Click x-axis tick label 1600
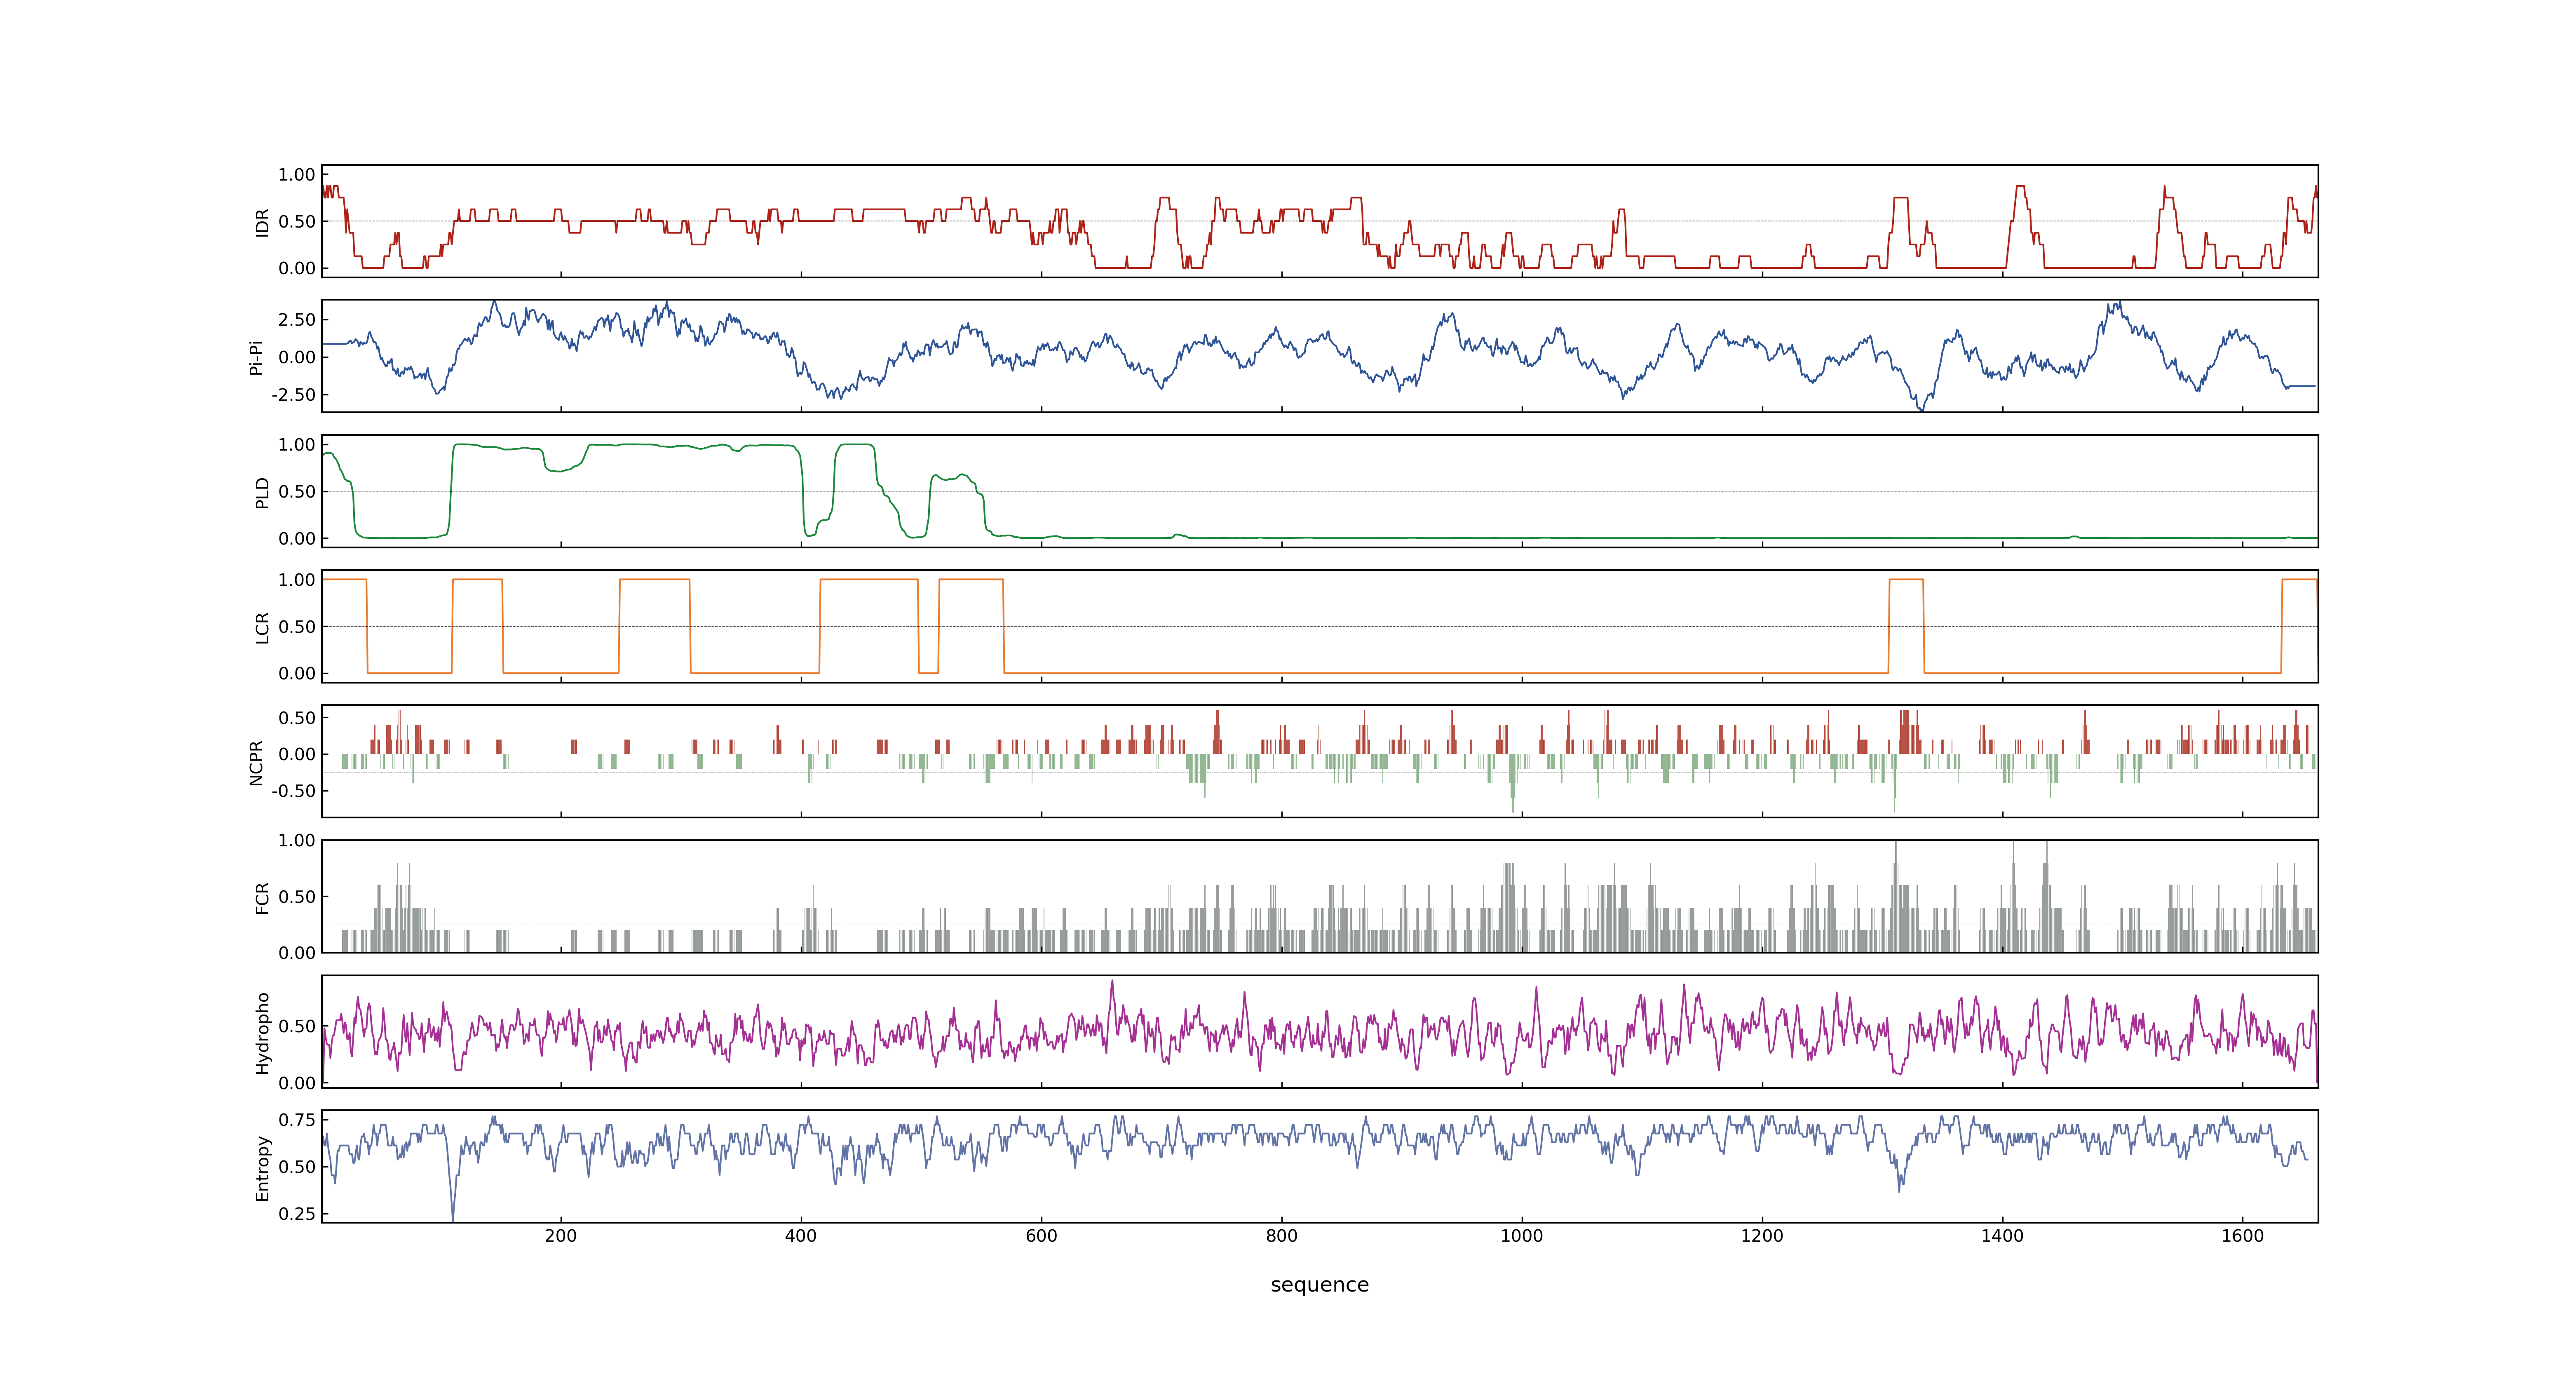The height and width of the screenshot is (1374, 2576). [2242, 1236]
